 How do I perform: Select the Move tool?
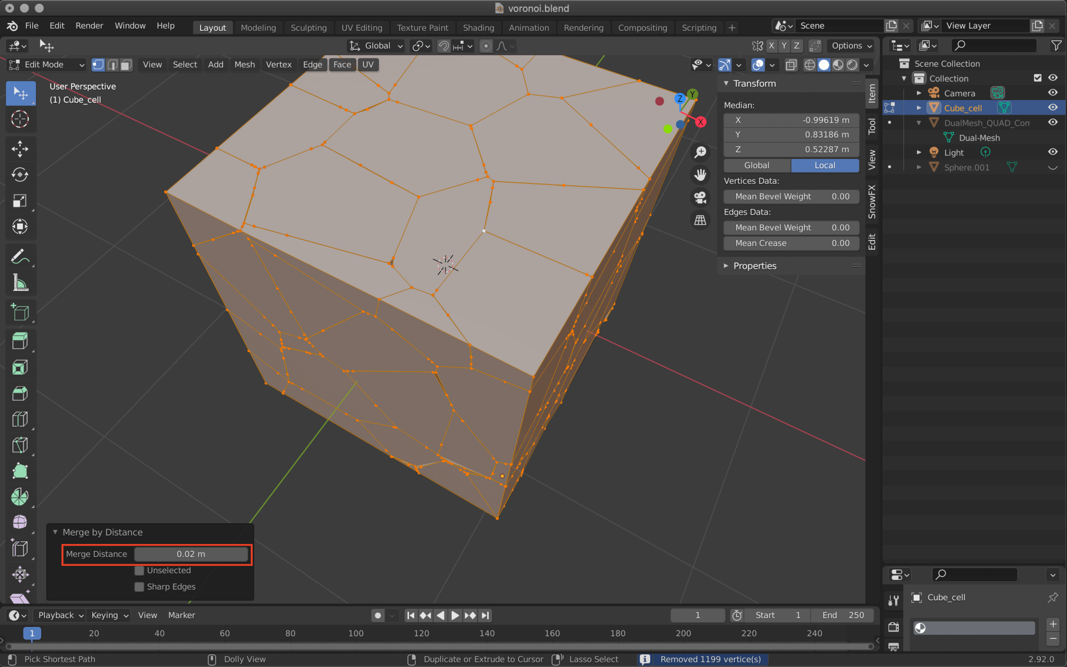(20, 149)
